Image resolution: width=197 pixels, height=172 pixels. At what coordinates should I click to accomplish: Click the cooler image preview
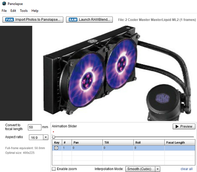(115, 73)
